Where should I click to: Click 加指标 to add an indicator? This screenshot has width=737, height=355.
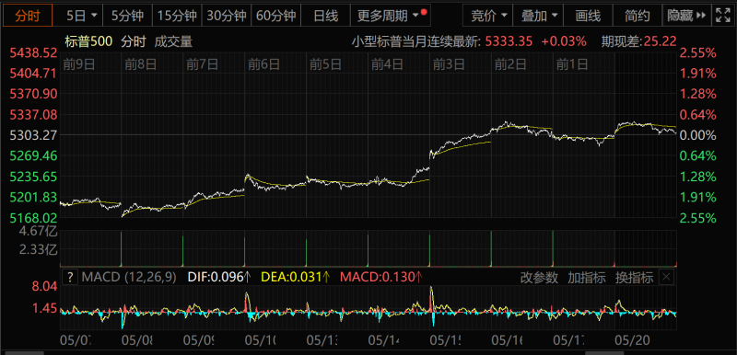tap(587, 278)
